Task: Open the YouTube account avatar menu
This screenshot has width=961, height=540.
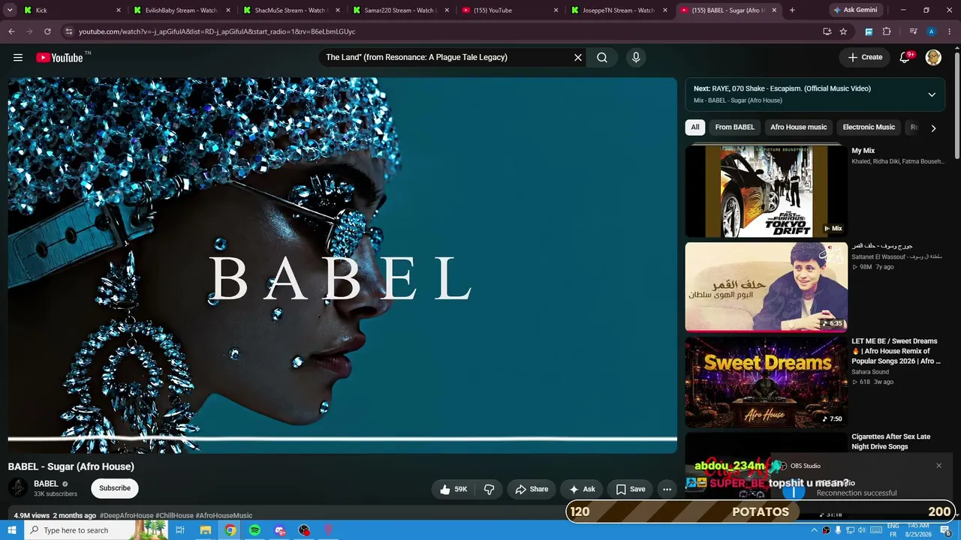Action: pos(933,58)
